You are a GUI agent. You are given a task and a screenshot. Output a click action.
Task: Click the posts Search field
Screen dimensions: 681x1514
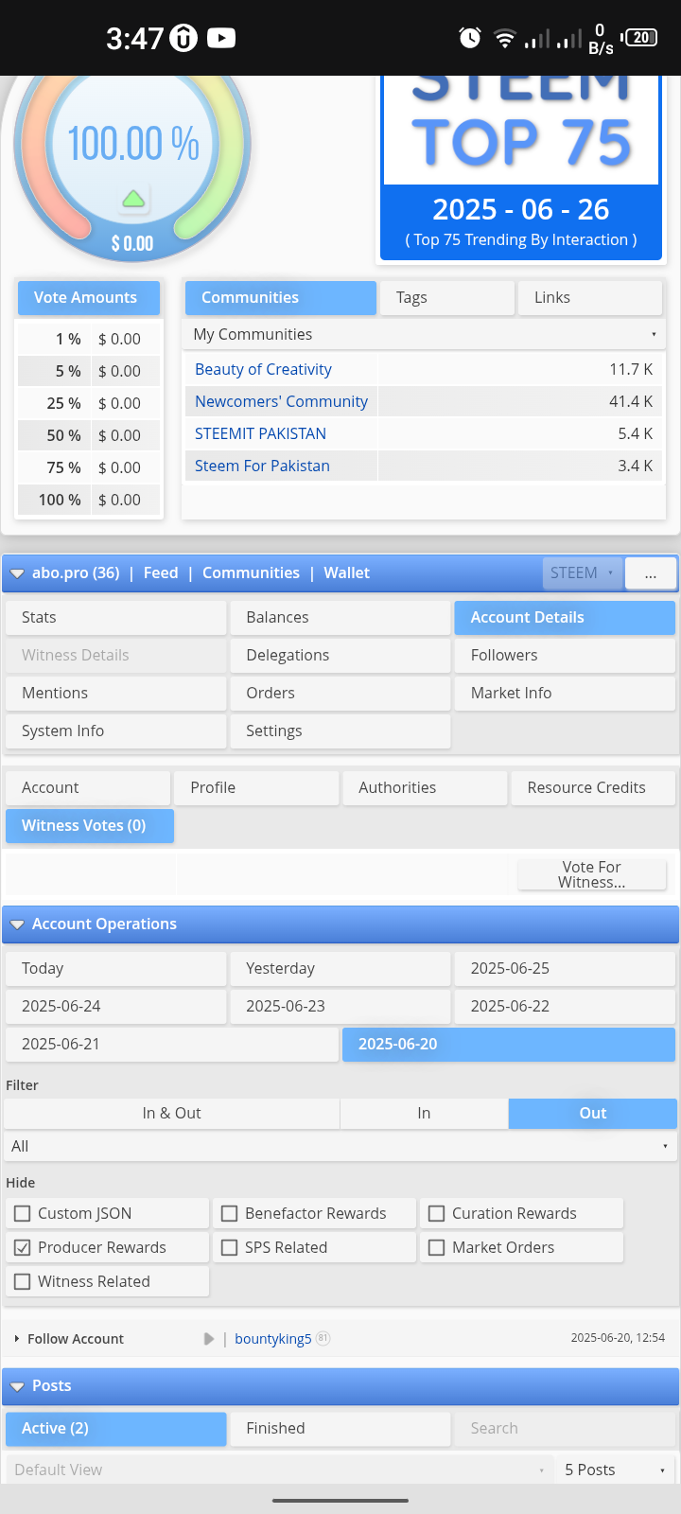pos(565,1428)
